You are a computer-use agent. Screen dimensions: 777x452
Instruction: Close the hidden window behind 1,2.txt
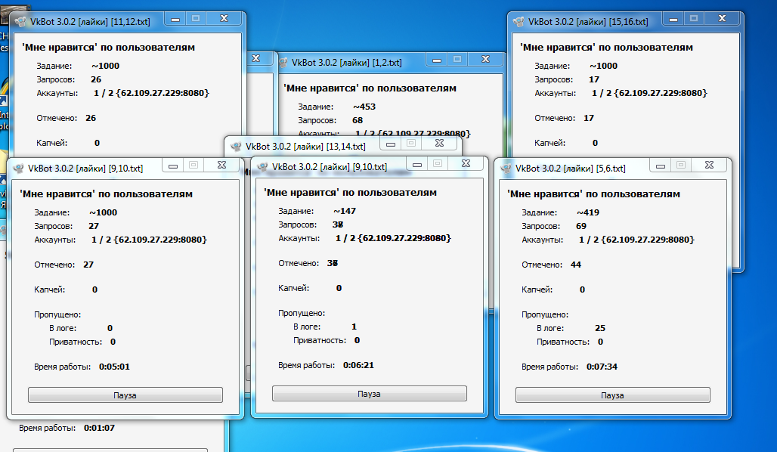click(255, 58)
